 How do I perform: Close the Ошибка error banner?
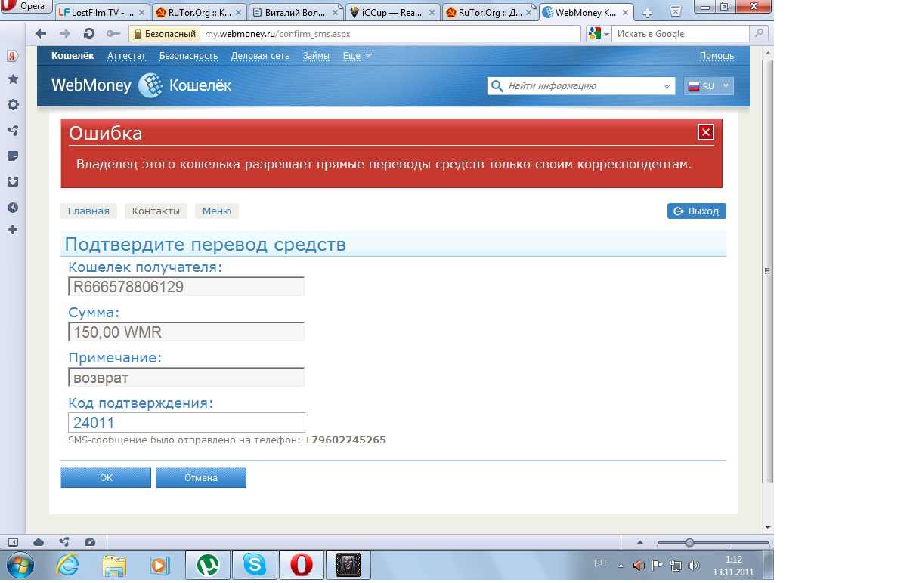pyautogui.click(x=706, y=132)
